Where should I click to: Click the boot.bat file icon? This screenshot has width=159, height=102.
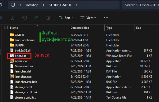[12, 56]
